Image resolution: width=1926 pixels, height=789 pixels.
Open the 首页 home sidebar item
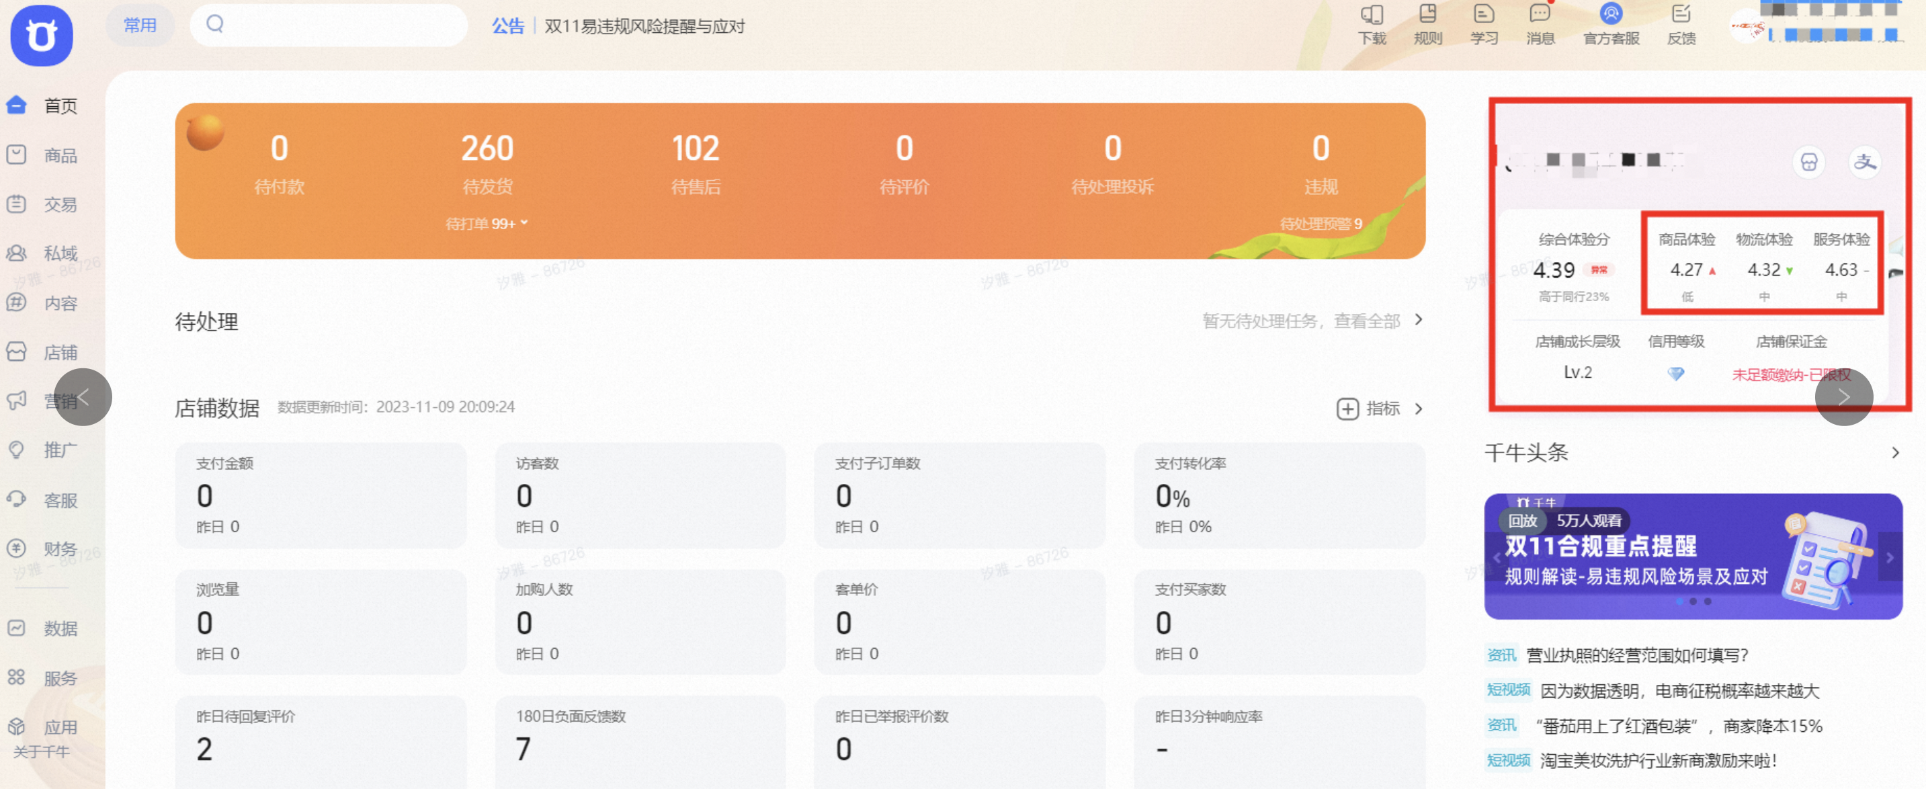point(42,106)
